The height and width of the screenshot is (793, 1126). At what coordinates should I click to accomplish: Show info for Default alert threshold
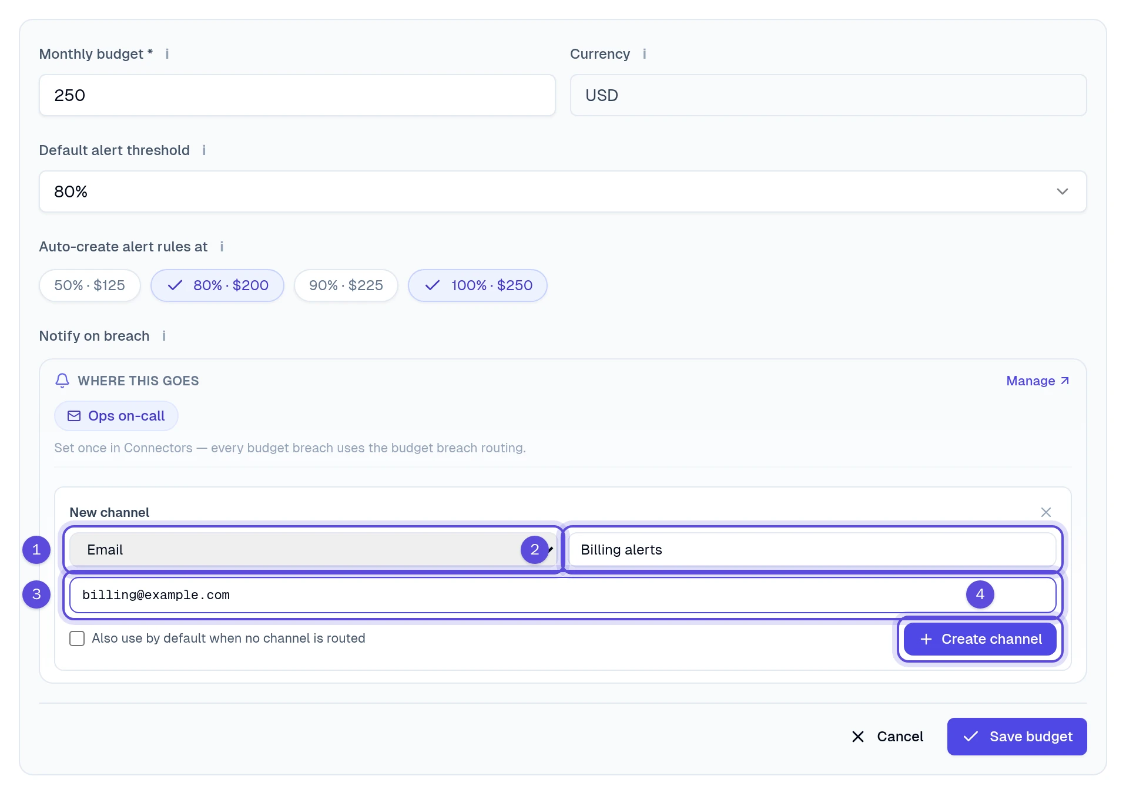(204, 150)
